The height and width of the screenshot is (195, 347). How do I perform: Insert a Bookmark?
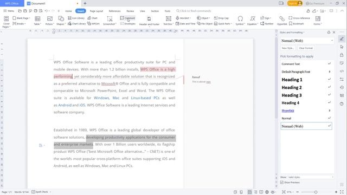(297, 24)
